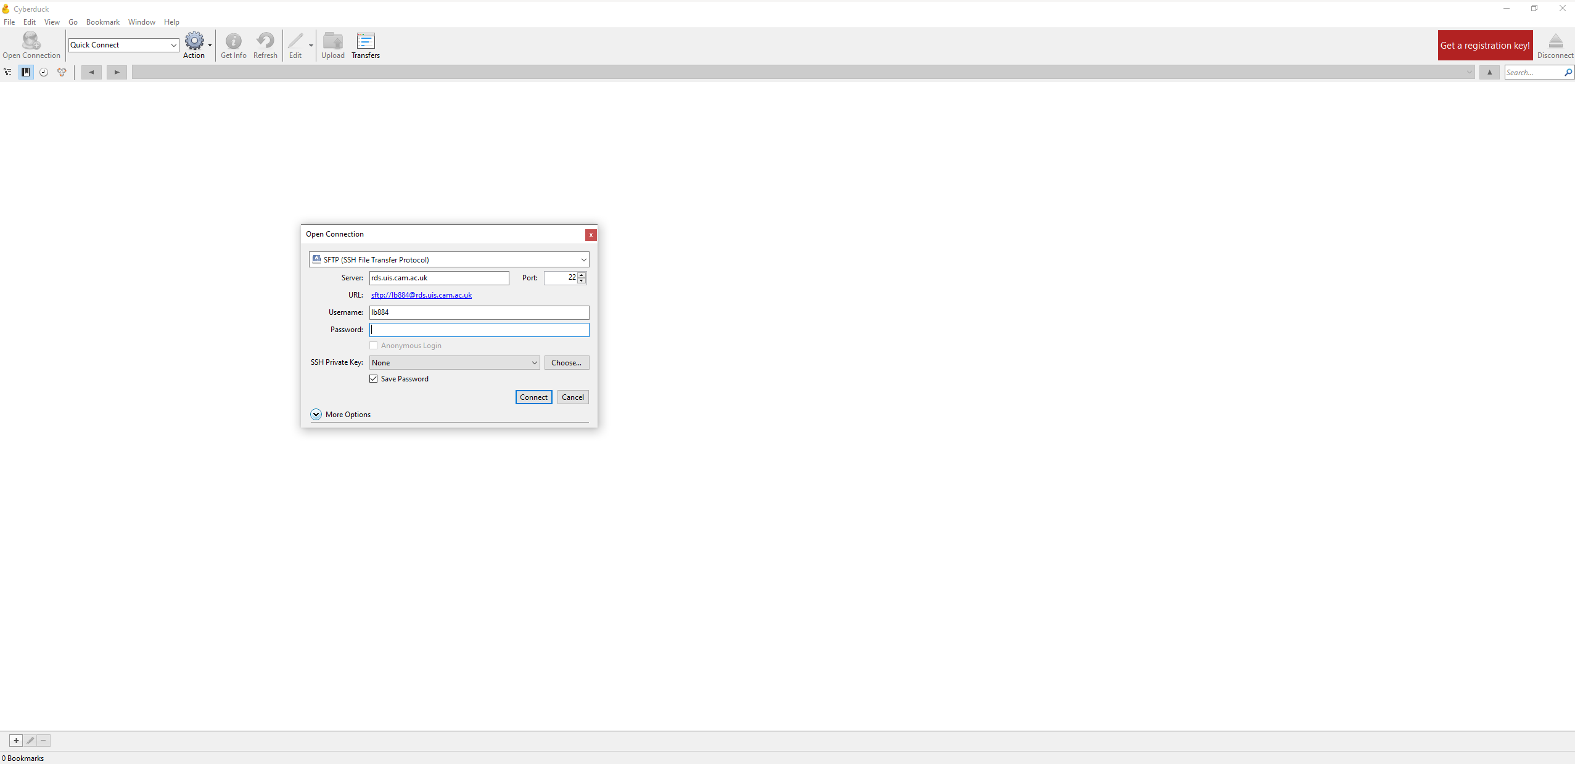
Task: Uncheck the Save Password checkbox
Action: point(374,379)
